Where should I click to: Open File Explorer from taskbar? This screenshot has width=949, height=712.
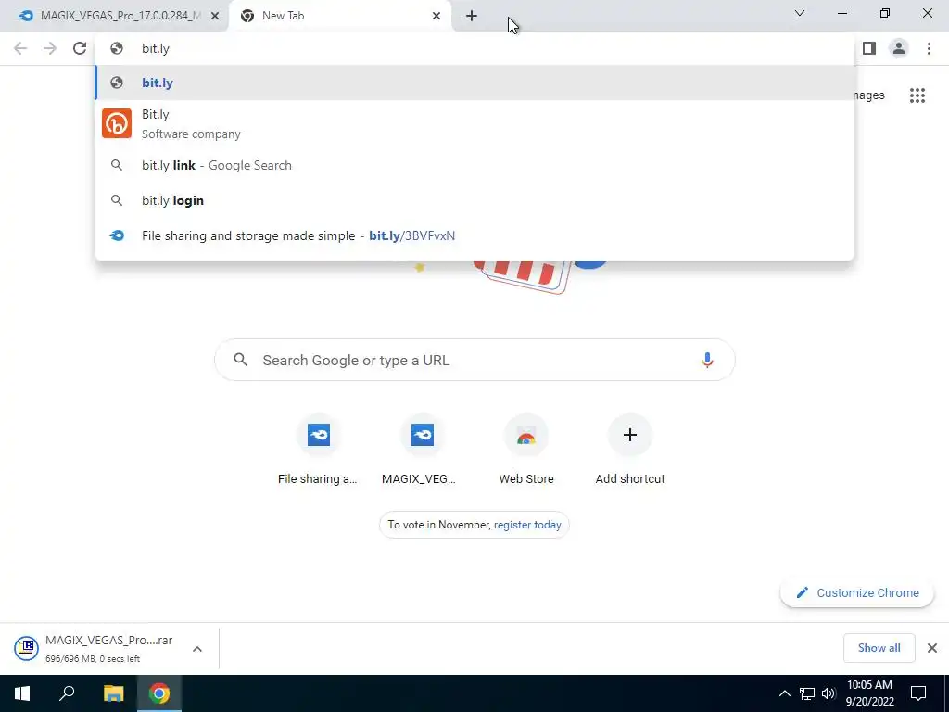[113, 693]
